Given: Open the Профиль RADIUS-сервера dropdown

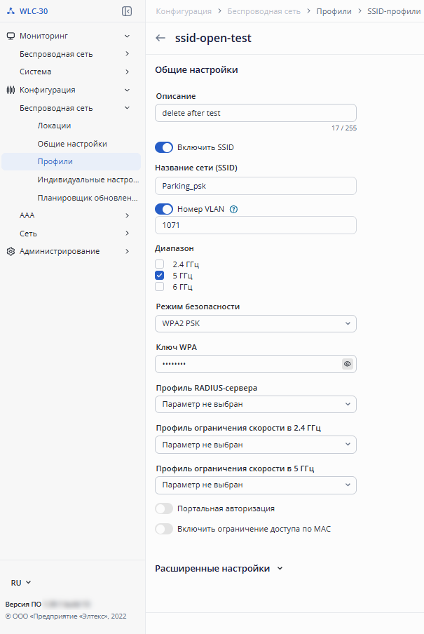Looking at the screenshot, I should click(256, 405).
